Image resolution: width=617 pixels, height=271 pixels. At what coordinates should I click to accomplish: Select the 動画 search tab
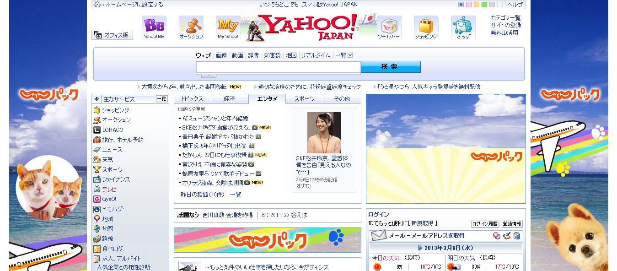click(237, 55)
